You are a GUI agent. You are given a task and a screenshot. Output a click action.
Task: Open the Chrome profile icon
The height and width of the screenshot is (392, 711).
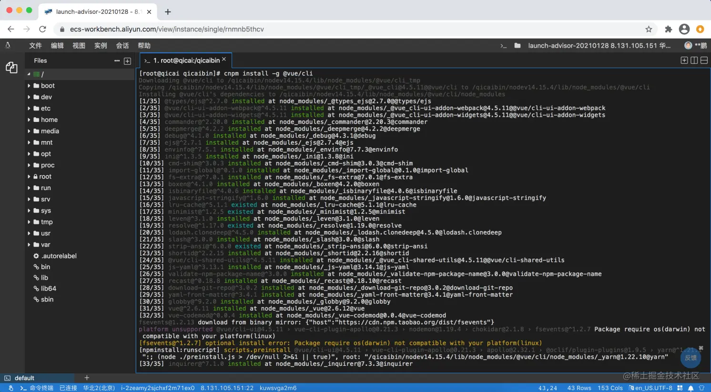(684, 29)
